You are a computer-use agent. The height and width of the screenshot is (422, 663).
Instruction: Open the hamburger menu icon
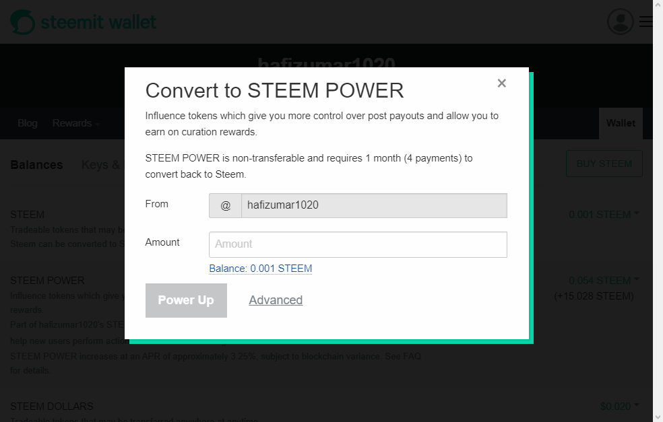pyautogui.click(x=645, y=22)
